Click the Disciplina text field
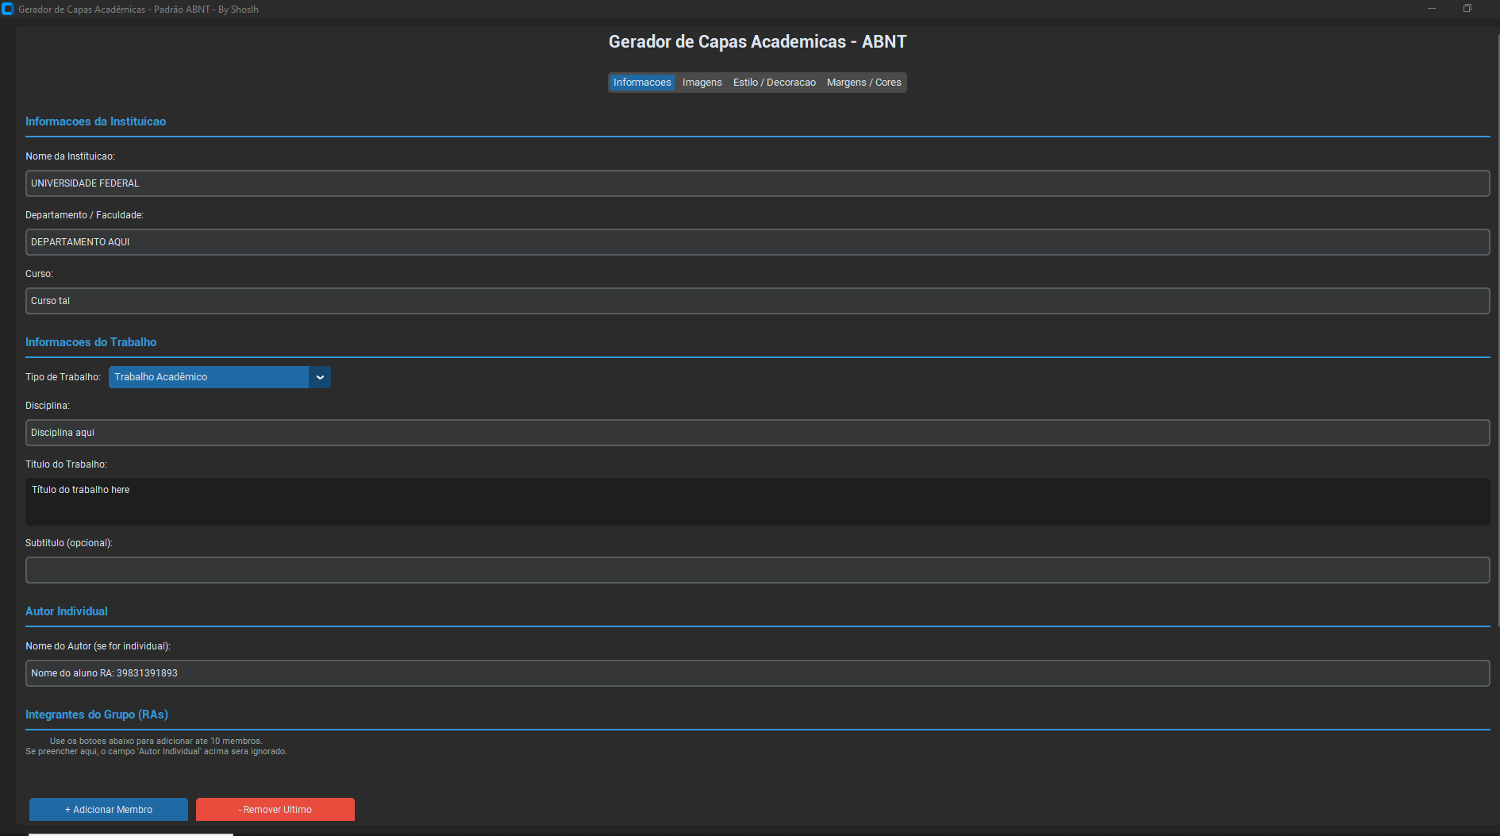 coord(757,433)
